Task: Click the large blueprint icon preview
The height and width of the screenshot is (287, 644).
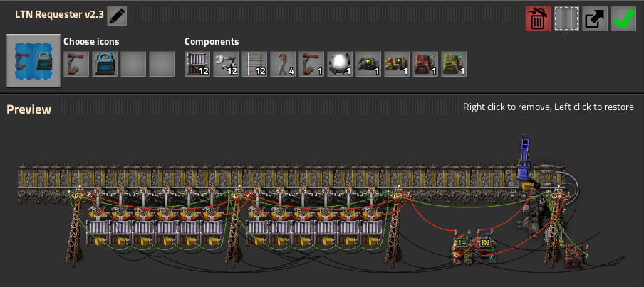Action: tap(33, 60)
